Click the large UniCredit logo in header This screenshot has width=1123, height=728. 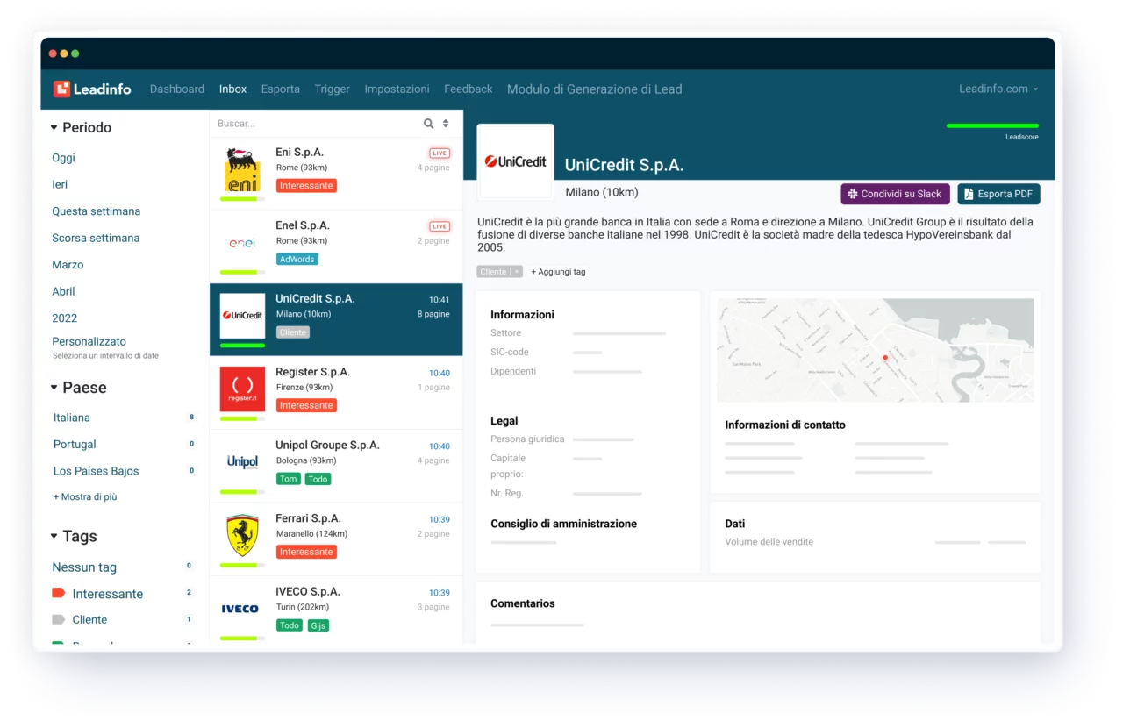[x=516, y=161]
